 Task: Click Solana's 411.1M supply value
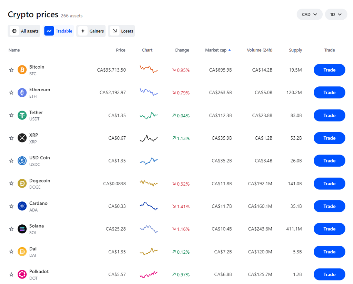pyautogui.click(x=294, y=229)
